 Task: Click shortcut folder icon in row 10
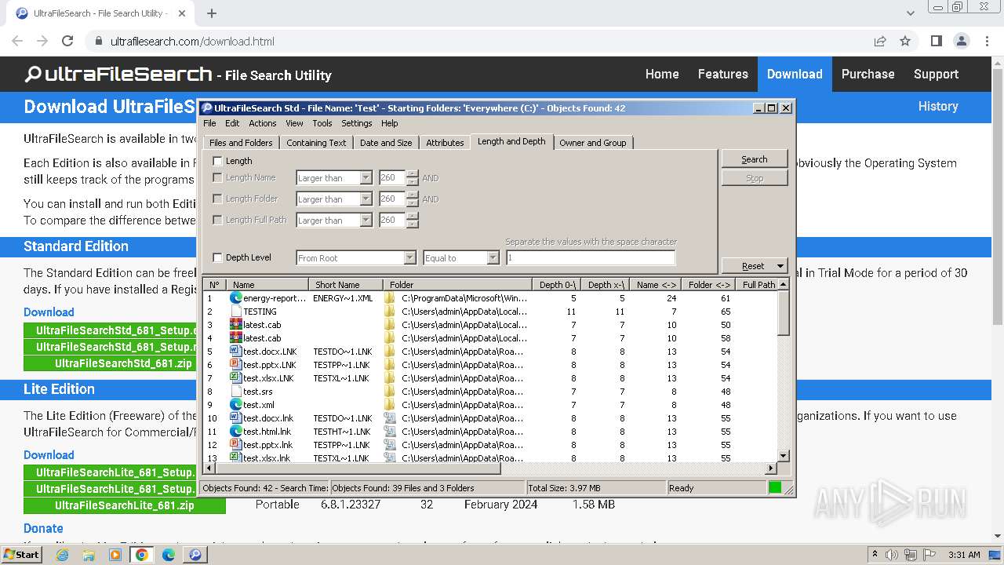pyautogui.click(x=390, y=418)
